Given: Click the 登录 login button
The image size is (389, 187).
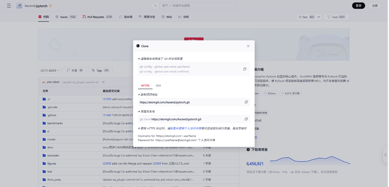Looking at the screenshot, I should (x=358, y=6).
